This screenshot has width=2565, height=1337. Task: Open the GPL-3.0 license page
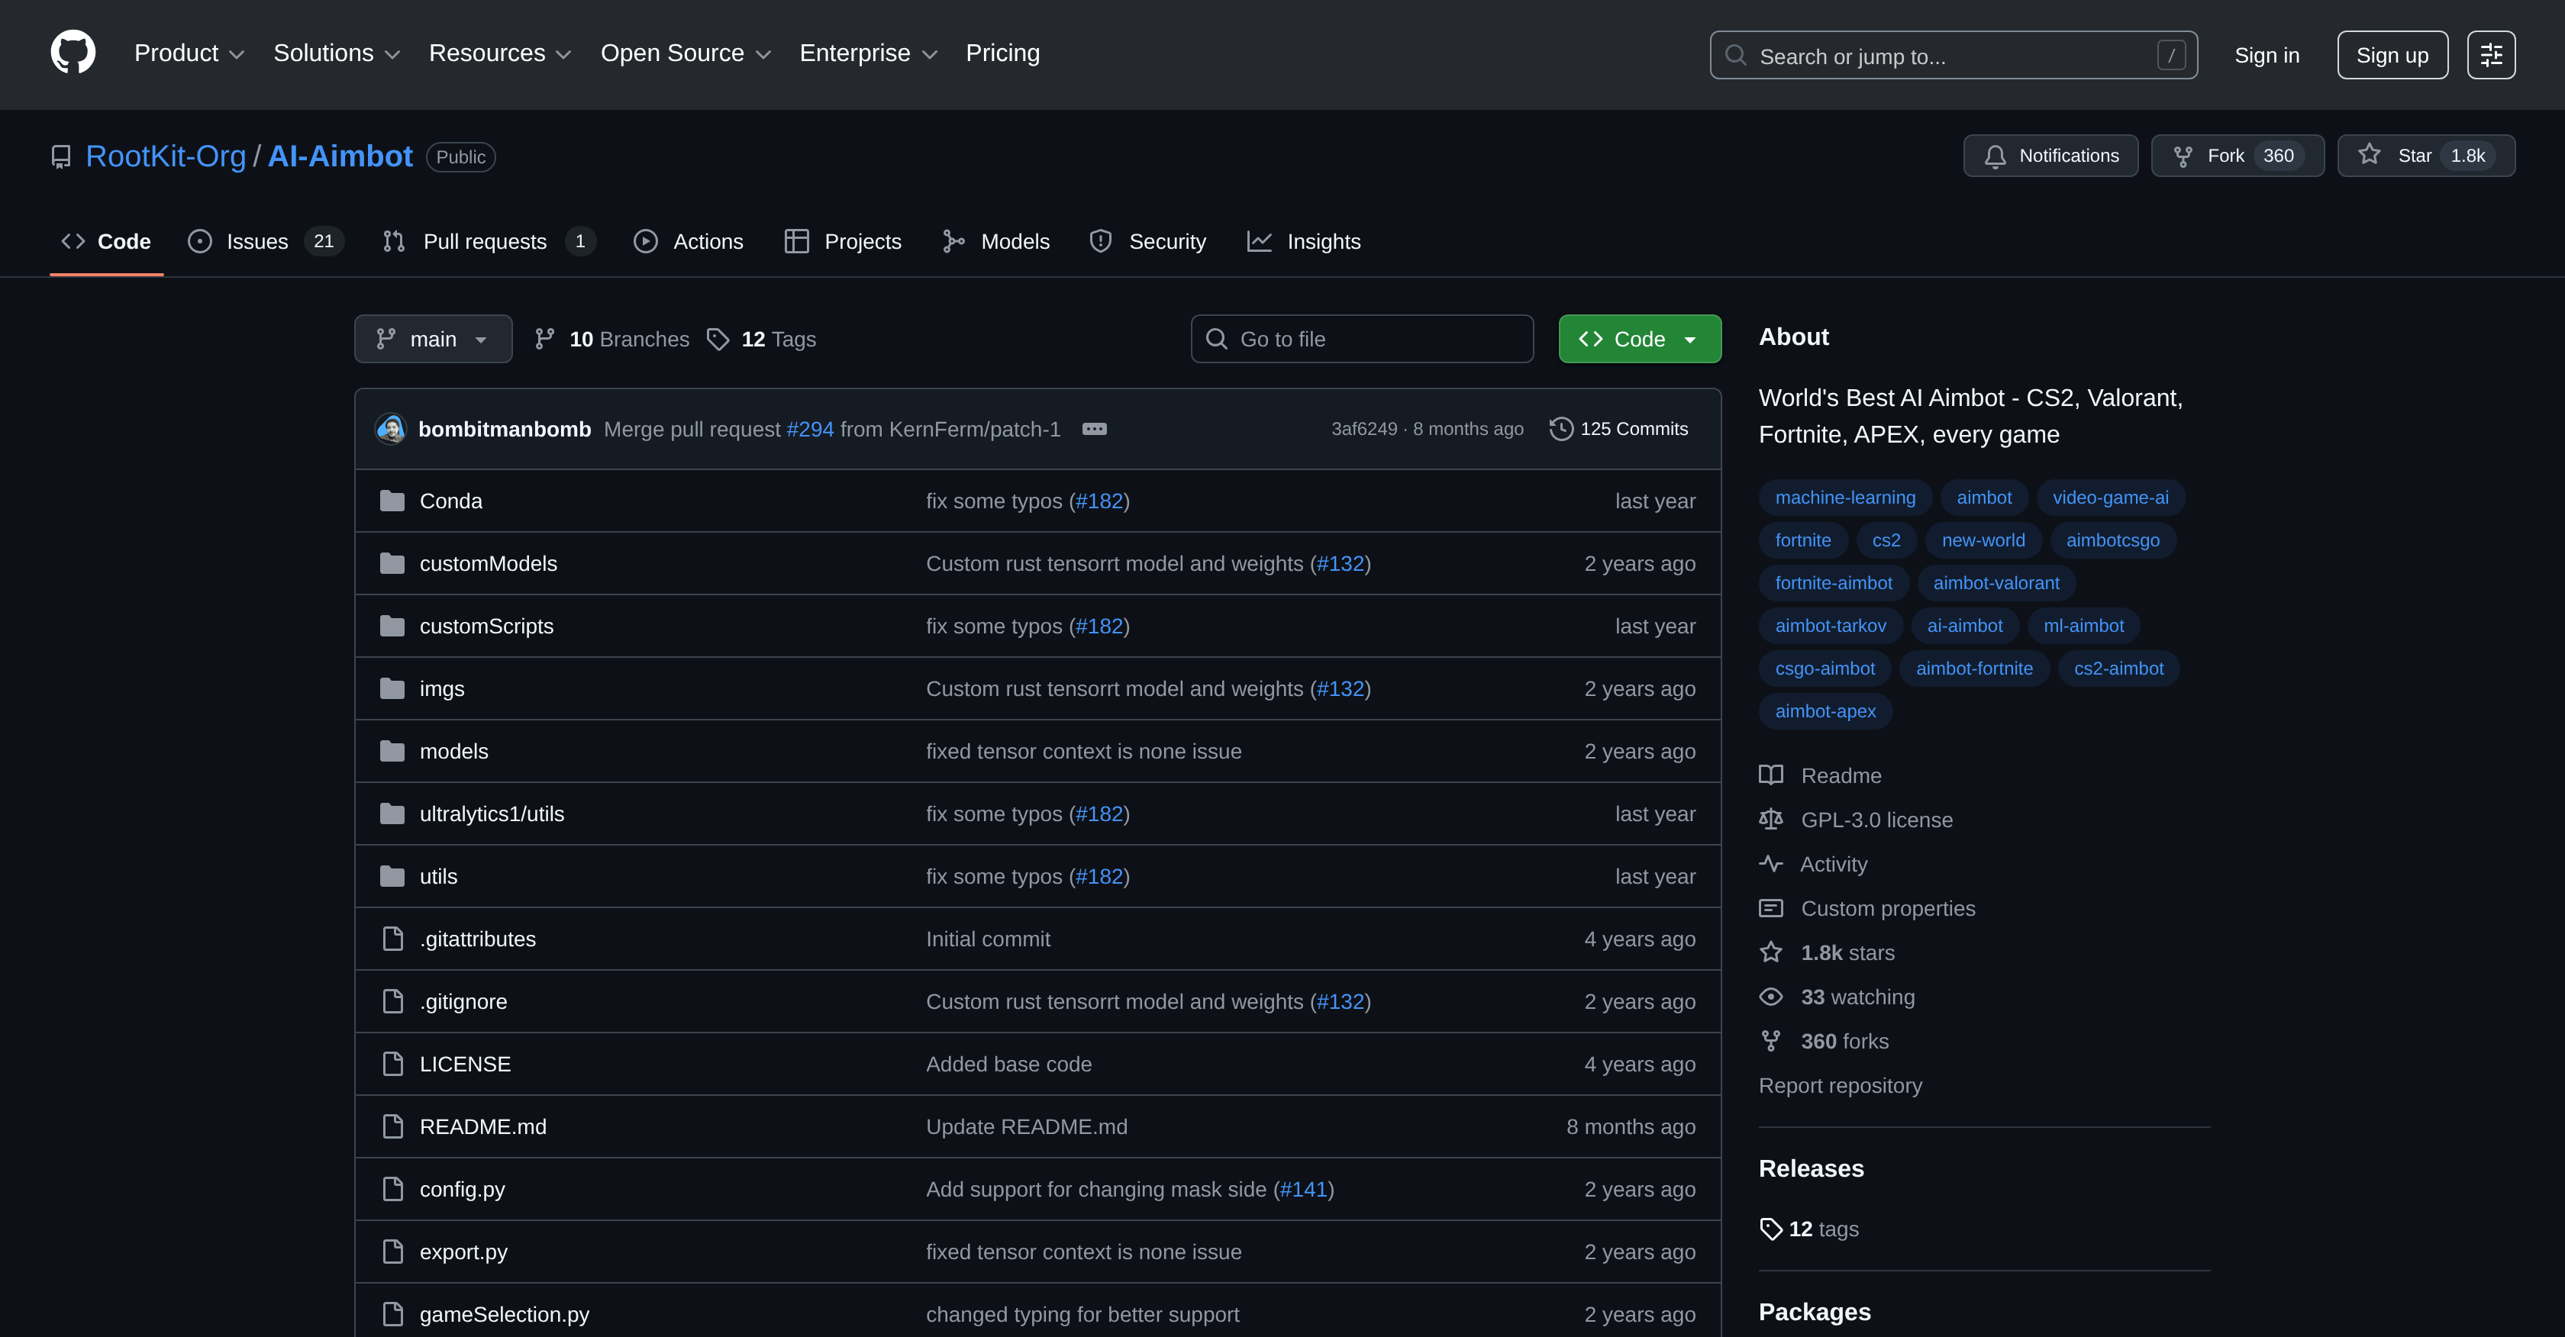(x=1877, y=820)
